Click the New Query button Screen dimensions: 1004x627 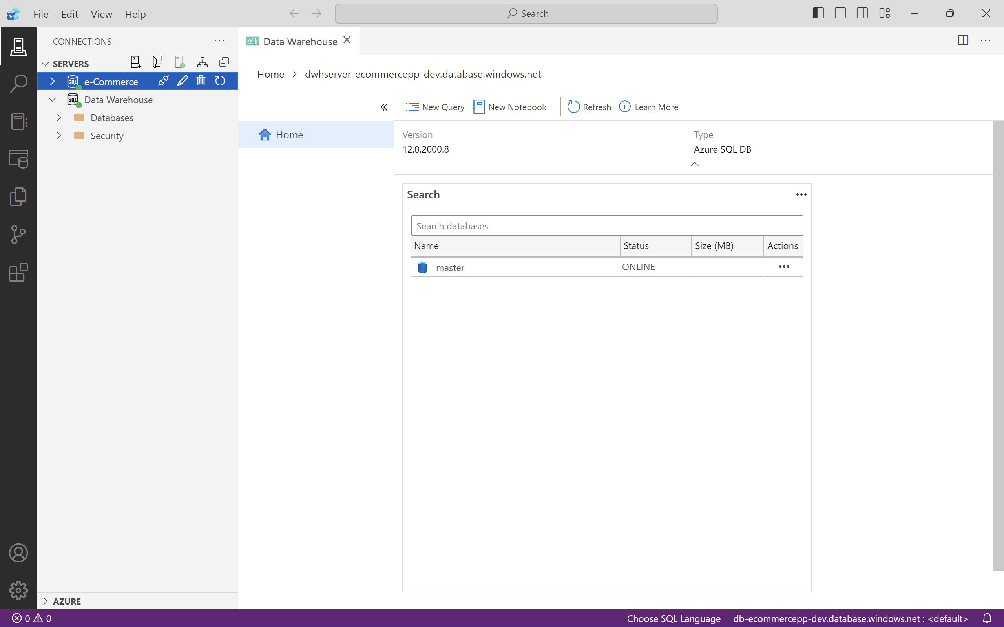[x=435, y=107]
